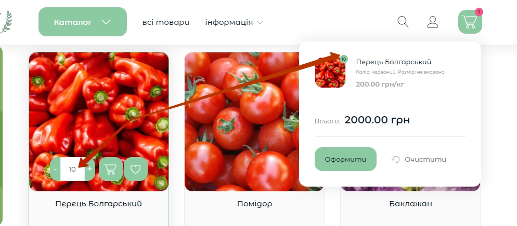Click the Оформити checkout button
This screenshot has height=226, width=517.
pyautogui.click(x=345, y=159)
